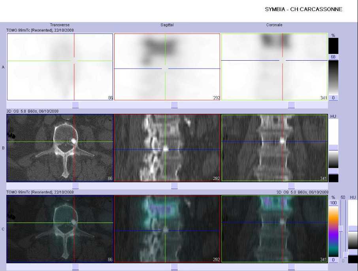Click the 0 lower threshold marker of row C color bar
The image size is (358, 271).
(x=334, y=260)
